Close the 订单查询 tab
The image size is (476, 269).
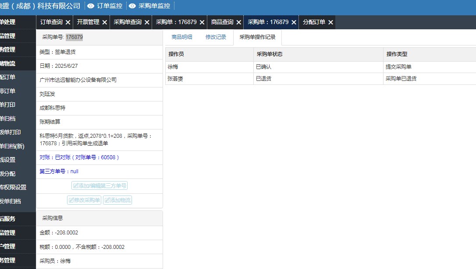[x=68, y=22]
